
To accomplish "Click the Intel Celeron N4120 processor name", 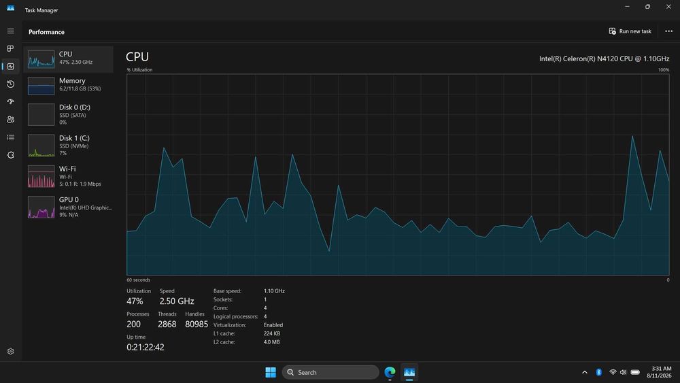I will point(604,59).
